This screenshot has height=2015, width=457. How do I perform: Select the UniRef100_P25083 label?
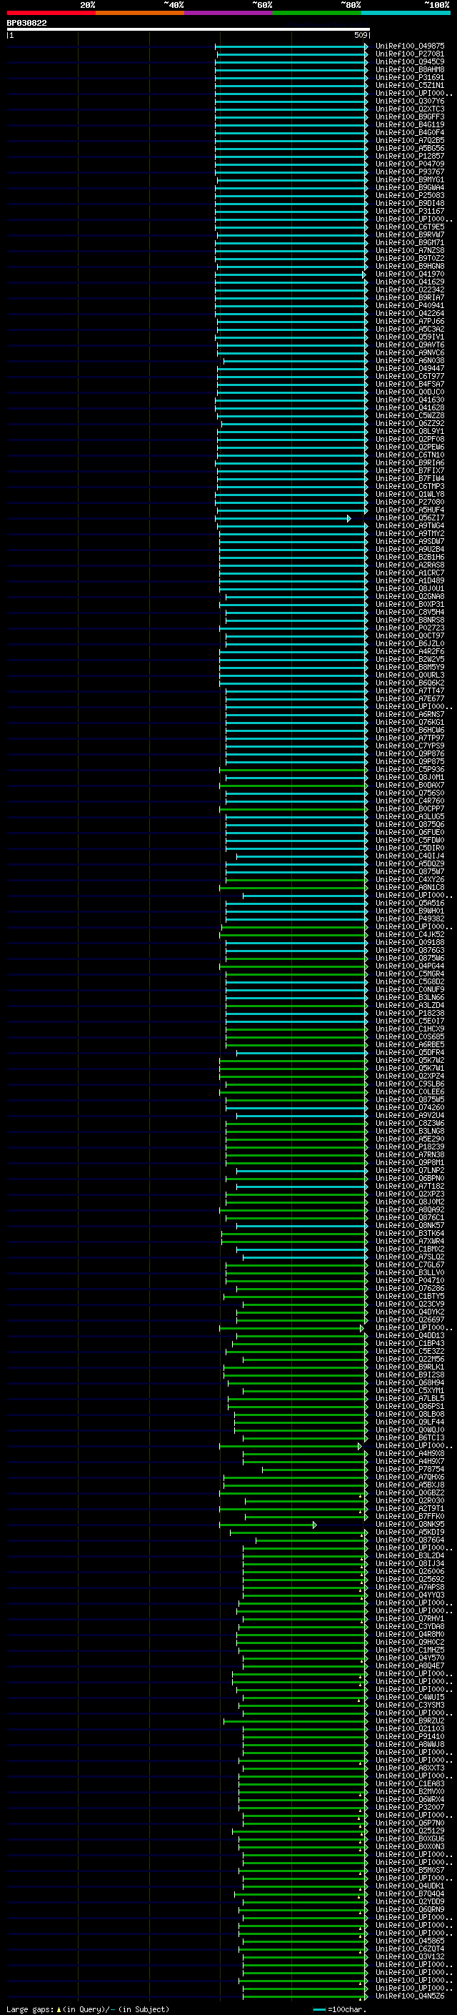[x=410, y=196]
